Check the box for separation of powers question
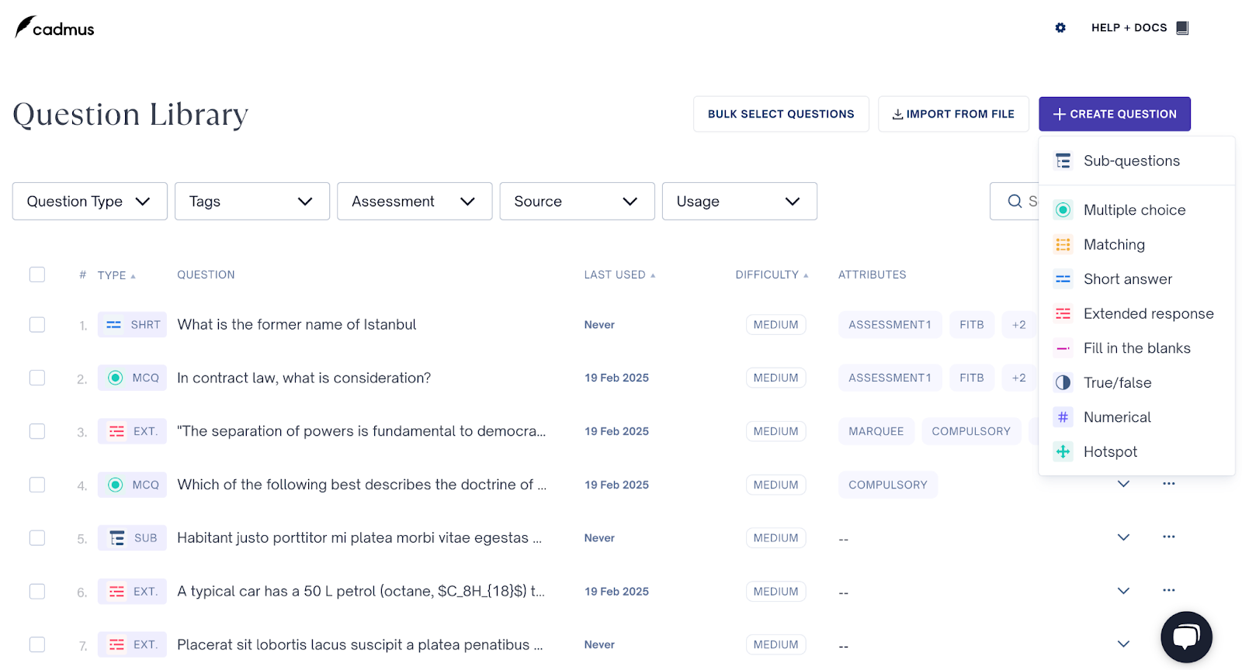Viewport: 1242px width, 670px height. coord(37,431)
